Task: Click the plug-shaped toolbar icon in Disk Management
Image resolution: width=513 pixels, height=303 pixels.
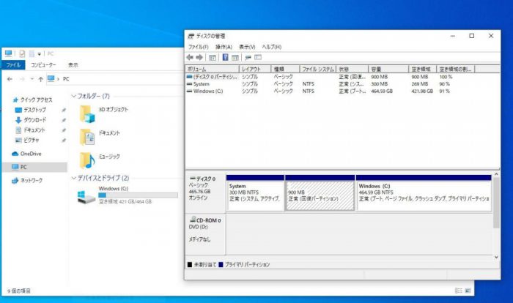Action: [248, 58]
